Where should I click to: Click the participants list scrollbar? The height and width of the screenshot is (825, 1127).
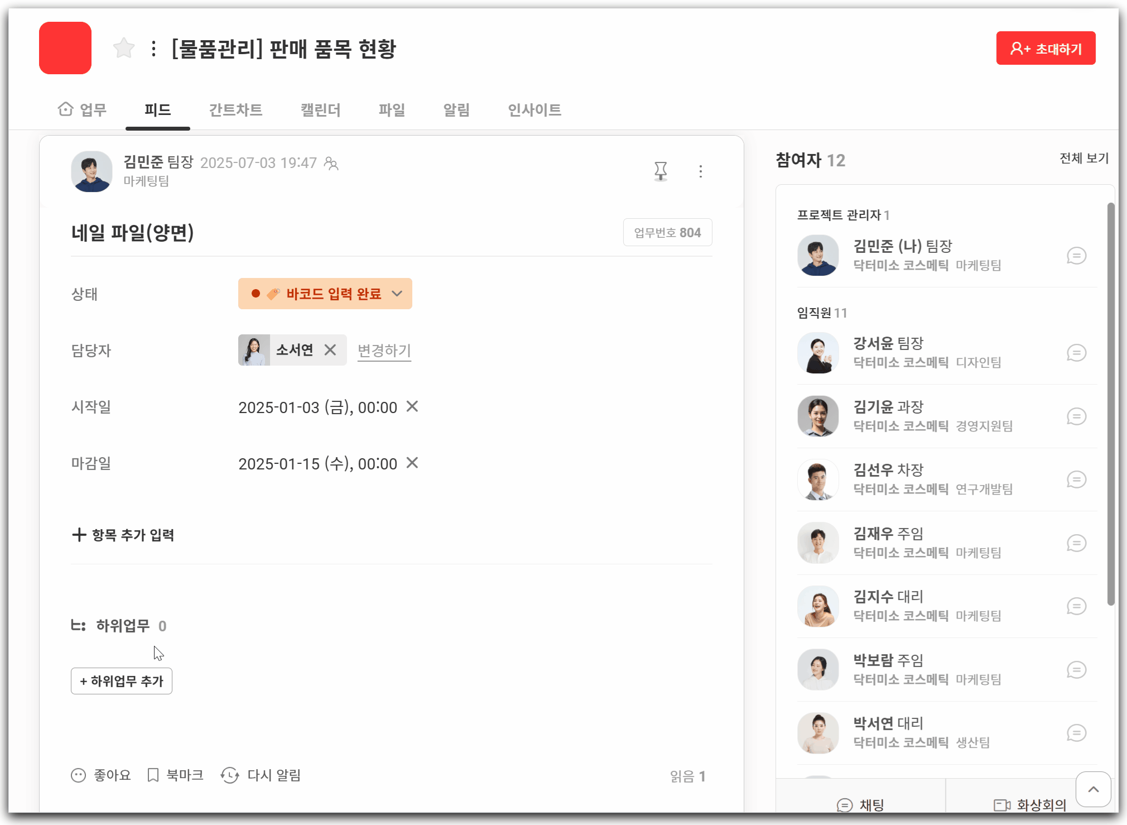[x=1110, y=402]
